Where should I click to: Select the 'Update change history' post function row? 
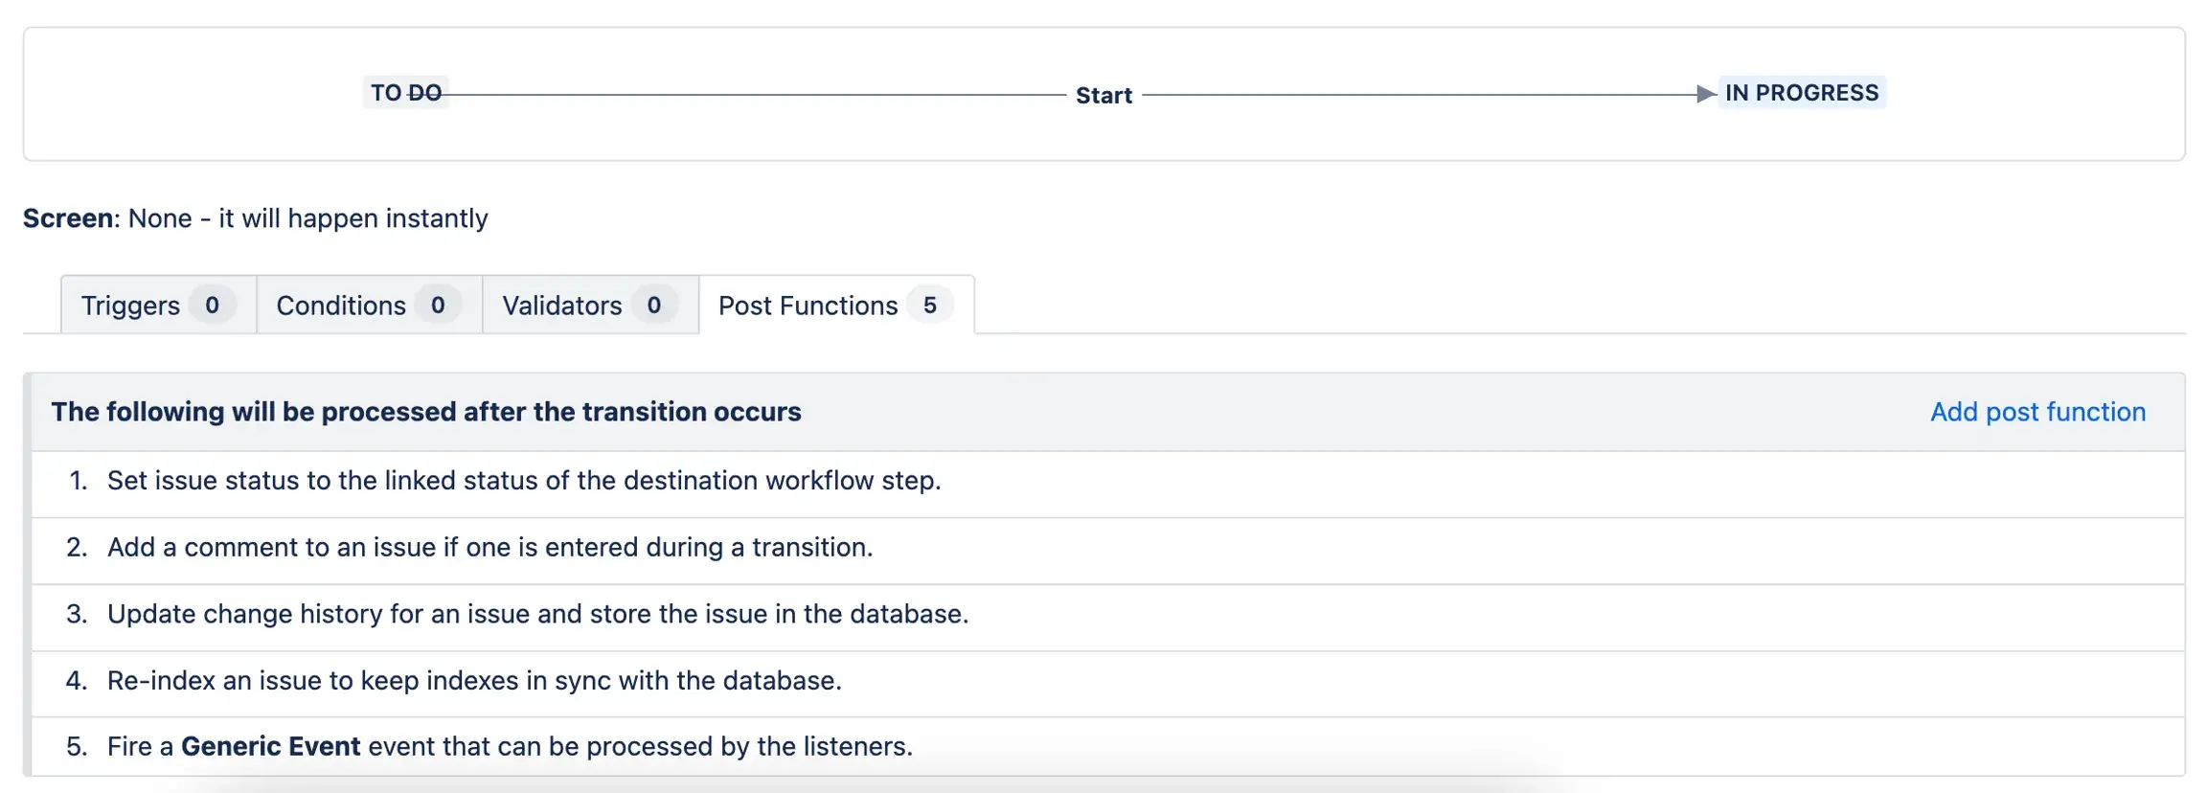(x=537, y=614)
